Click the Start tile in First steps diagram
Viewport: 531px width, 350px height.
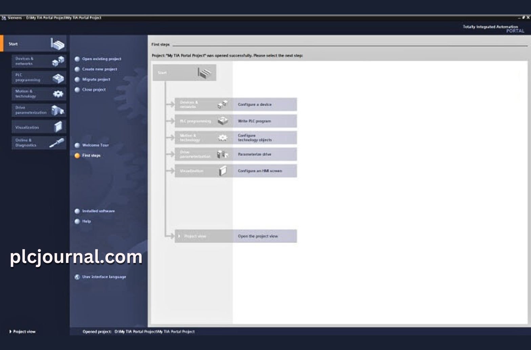click(184, 73)
